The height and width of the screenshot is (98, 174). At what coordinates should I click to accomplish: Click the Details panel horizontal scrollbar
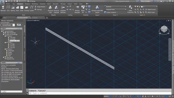pyautogui.click(x=11, y=91)
